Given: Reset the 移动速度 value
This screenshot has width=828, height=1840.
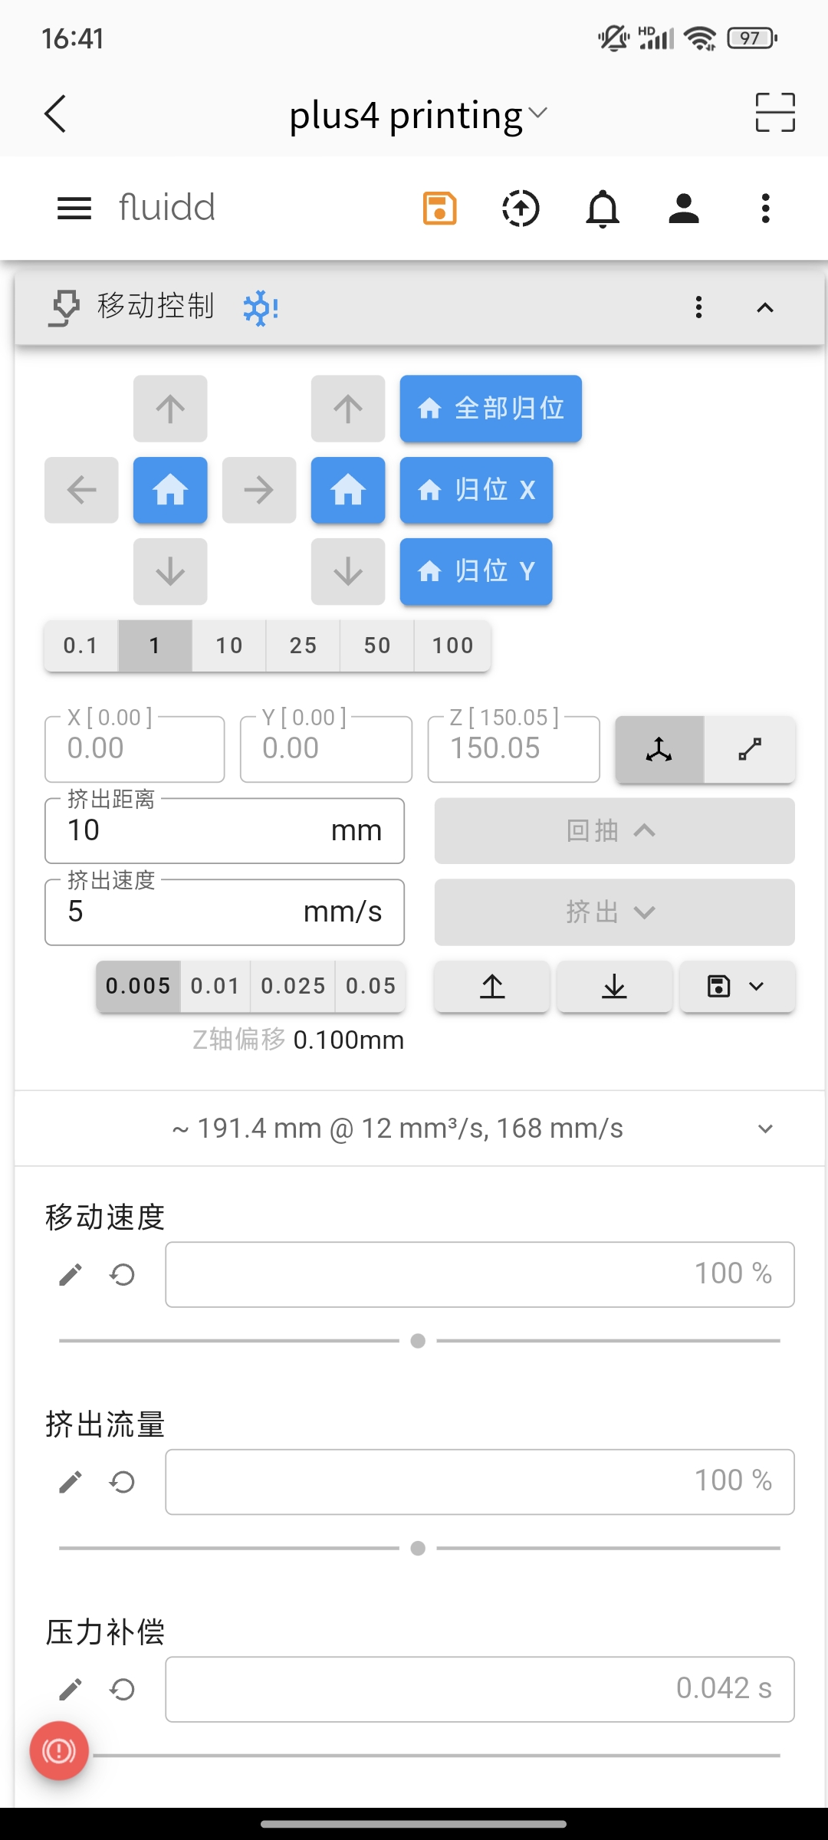Looking at the screenshot, I should coord(122,1275).
